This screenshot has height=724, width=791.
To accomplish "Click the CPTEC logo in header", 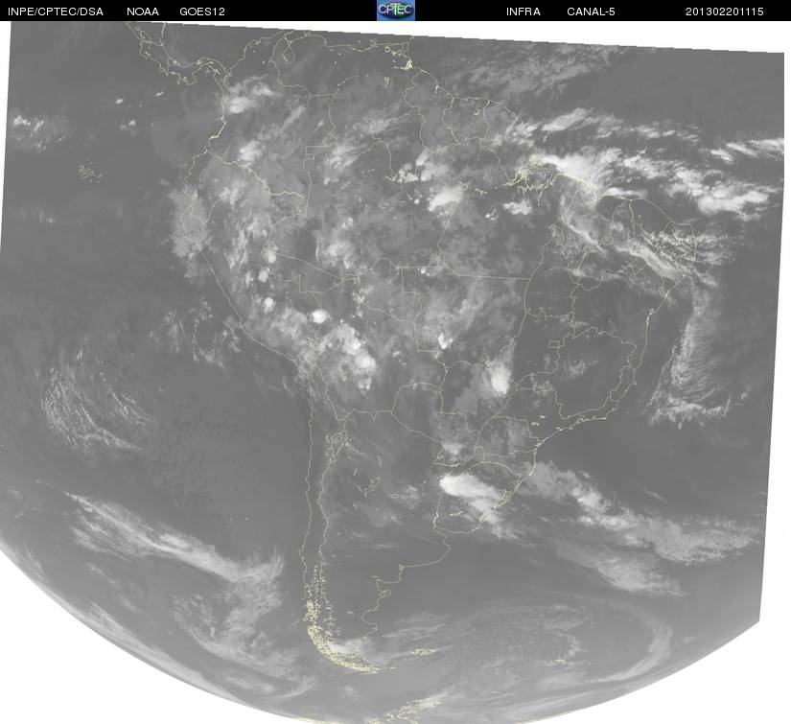I will 396,11.
